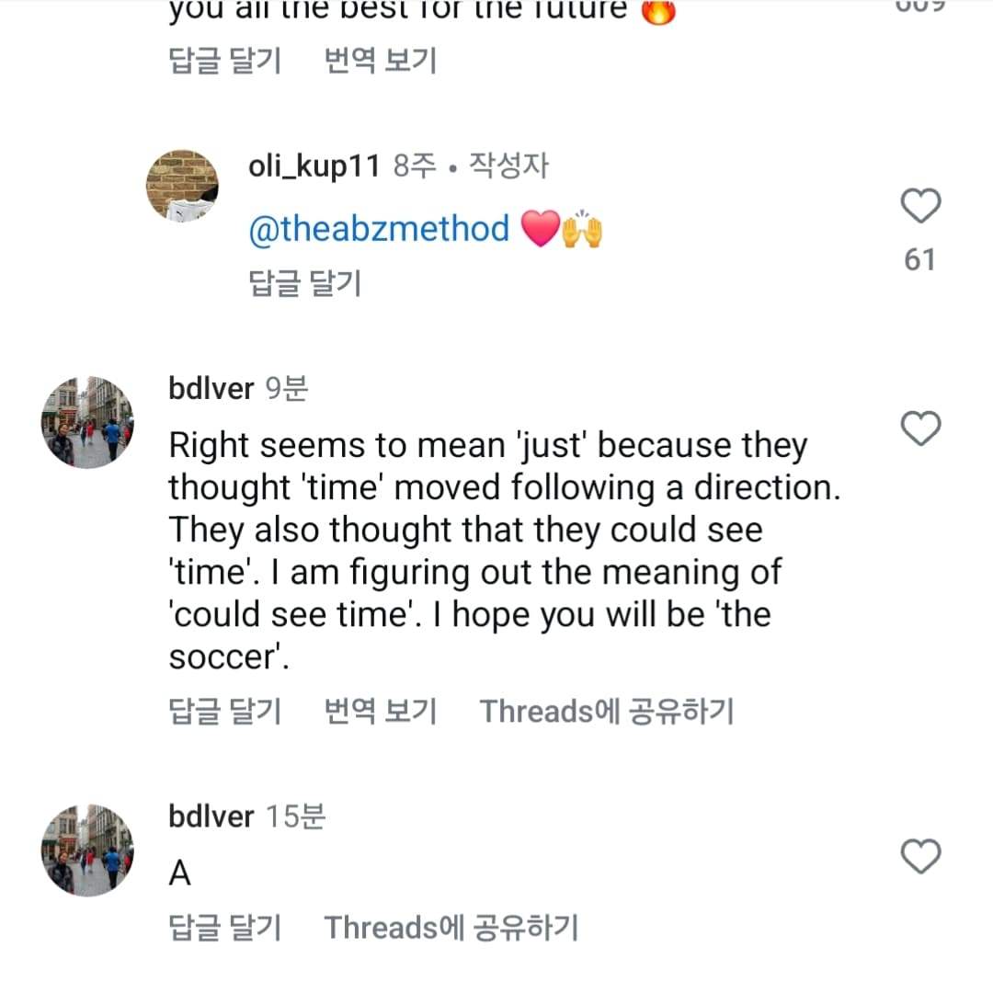Like oli_kup11's reply with the heart

(x=919, y=207)
